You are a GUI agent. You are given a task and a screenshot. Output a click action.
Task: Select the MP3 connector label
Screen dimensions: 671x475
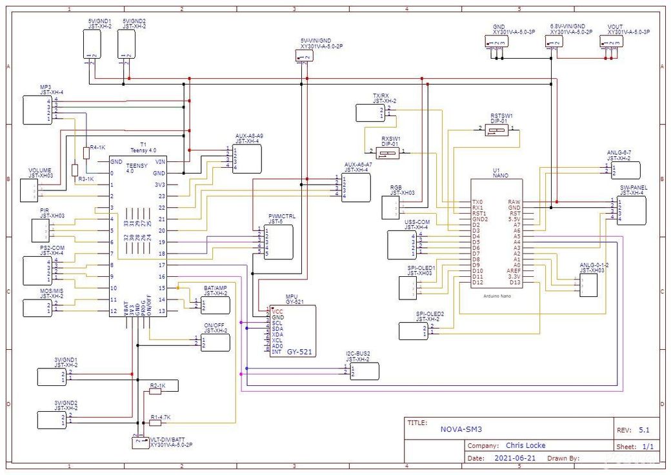(x=45, y=87)
